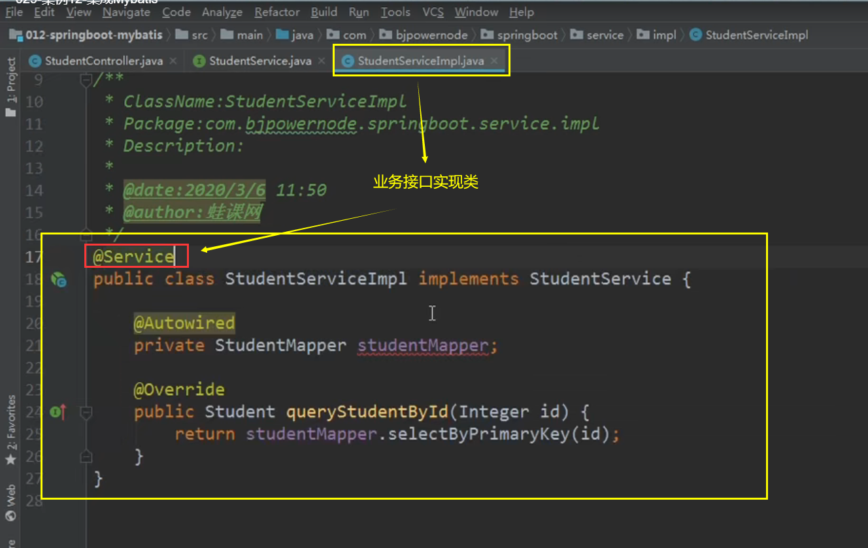Click line number 20 in gutter
868x548 pixels.
coord(34,323)
